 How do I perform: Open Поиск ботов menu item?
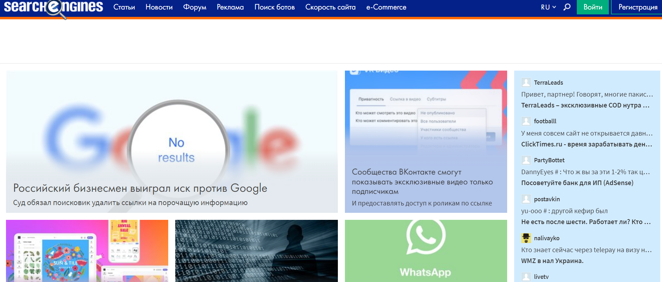[x=275, y=7]
